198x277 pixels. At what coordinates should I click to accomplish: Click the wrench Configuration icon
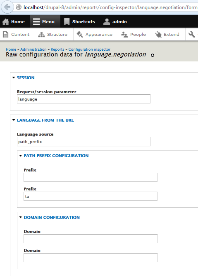[x=192, y=34]
